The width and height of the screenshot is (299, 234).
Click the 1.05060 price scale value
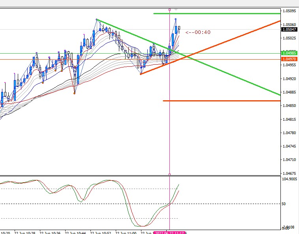[x=290, y=24]
